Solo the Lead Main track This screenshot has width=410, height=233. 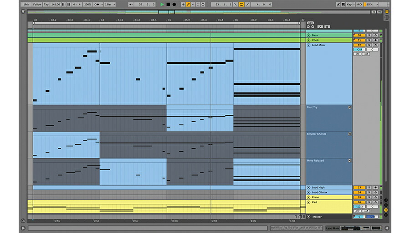(369, 45)
